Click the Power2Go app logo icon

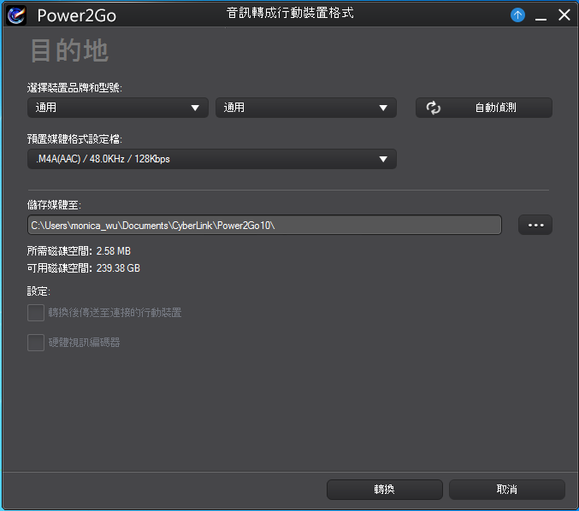[x=16, y=15]
